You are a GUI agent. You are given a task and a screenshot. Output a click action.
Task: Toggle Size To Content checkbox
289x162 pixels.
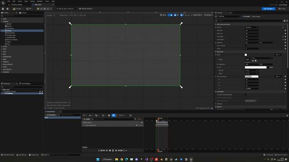(x=246, y=45)
